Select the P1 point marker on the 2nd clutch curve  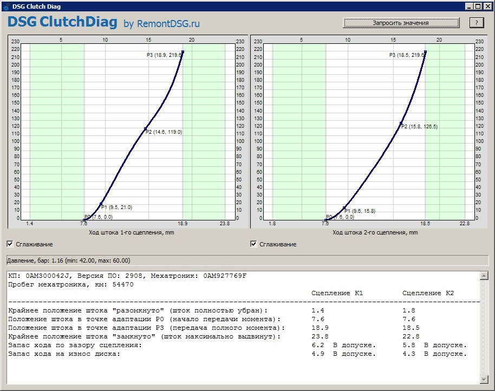[344, 207]
